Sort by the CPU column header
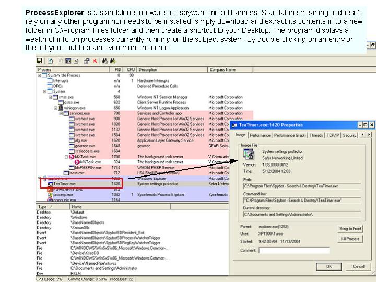The image size is (376, 282). (130, 70)
